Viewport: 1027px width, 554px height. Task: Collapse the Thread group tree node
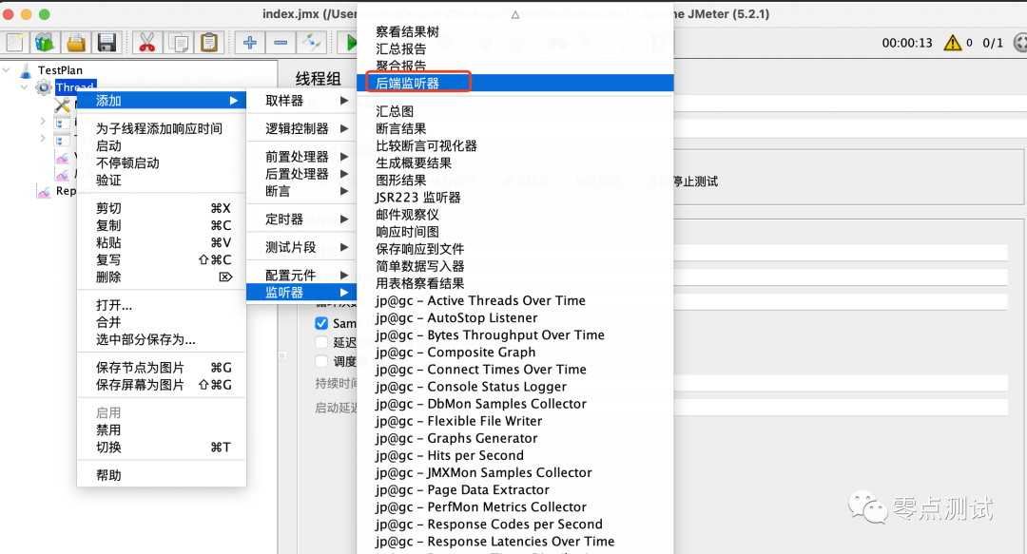pyautogui.click(x=25, y=87)
